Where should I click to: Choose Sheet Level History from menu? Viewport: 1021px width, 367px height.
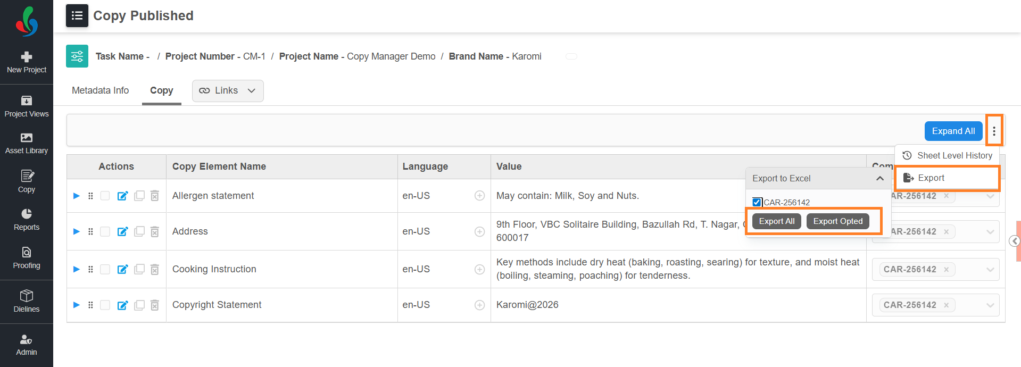click(x=948, y=155)
